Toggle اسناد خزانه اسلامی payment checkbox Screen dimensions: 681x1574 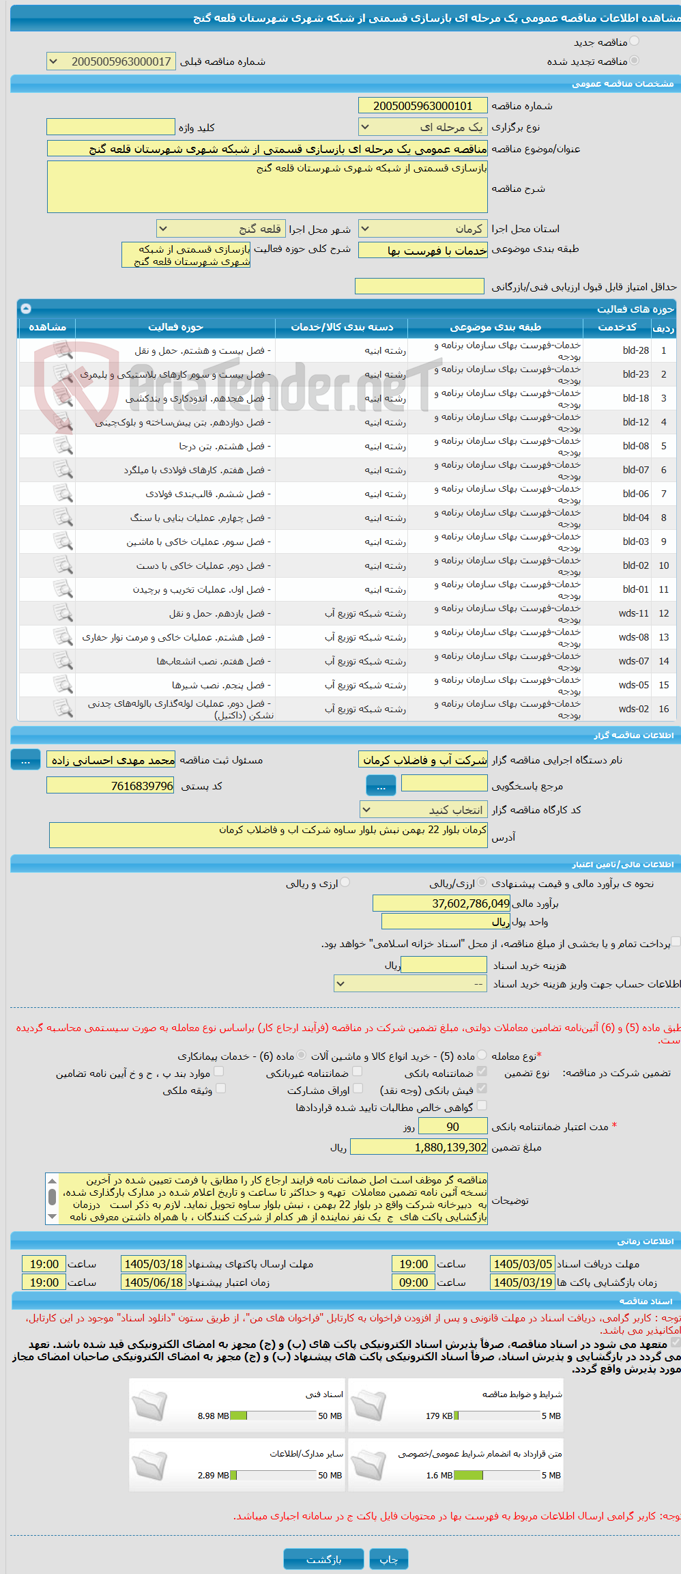[x=676, y=942]
